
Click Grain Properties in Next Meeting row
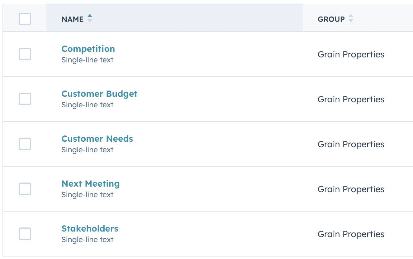point(351,189)
